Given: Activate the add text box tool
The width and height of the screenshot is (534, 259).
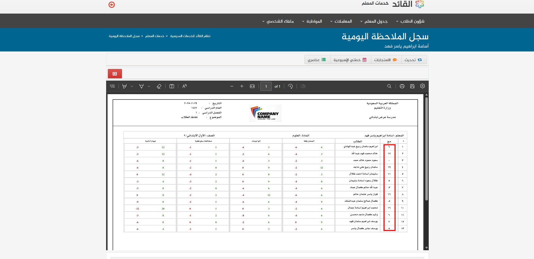Looking at the screenshot, I should click(172, 86).
